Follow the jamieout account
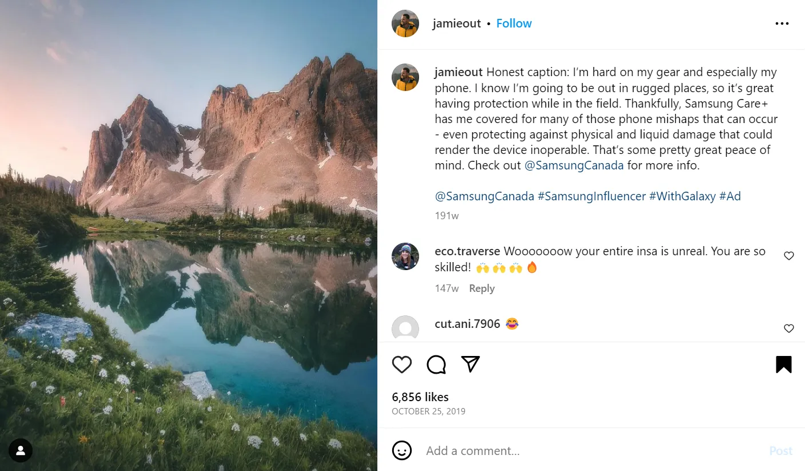This screenshot has width=805, height=471. point(513,23)
